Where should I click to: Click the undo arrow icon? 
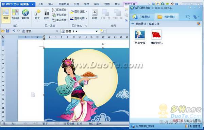[14, 31]
